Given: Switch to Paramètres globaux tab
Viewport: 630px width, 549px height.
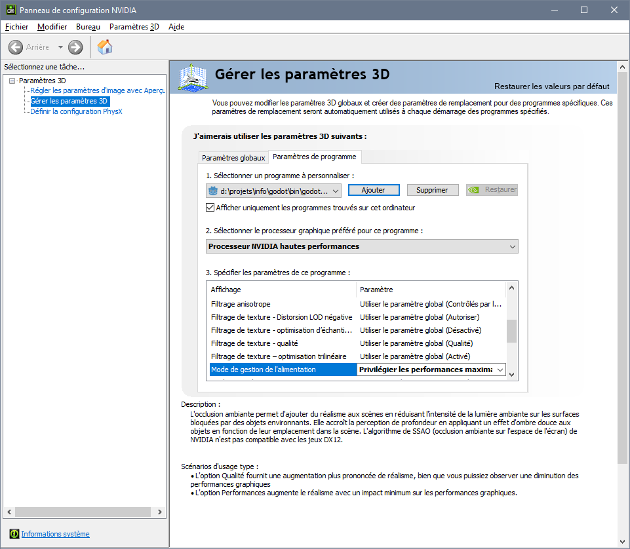Looking at the screenshot, I should [x=233, y=158].
